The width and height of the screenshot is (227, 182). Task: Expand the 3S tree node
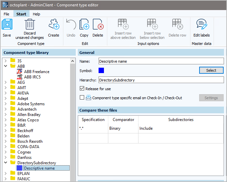(x=5, y=61)
